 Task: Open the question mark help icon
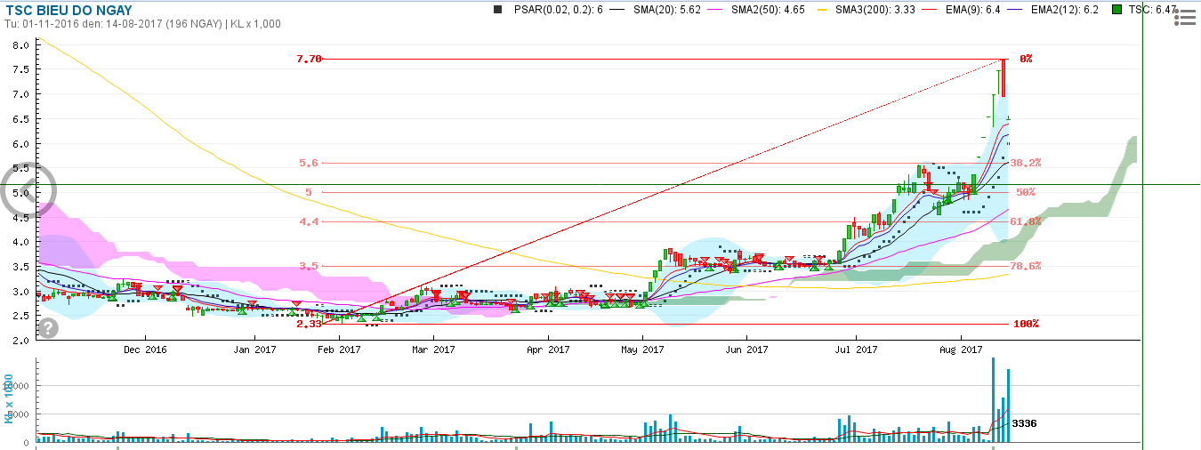[x=48, y=327]
